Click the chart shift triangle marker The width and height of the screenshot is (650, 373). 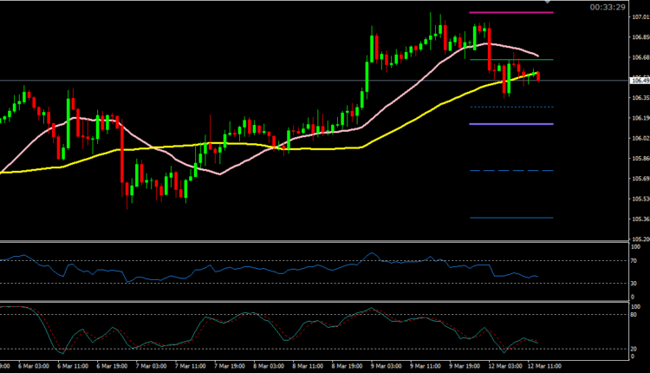coord(549,3)
